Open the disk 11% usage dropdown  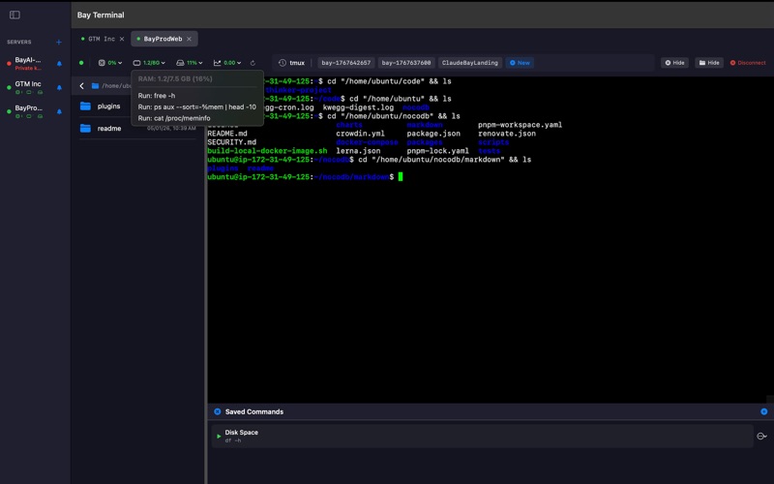(190, 63)
